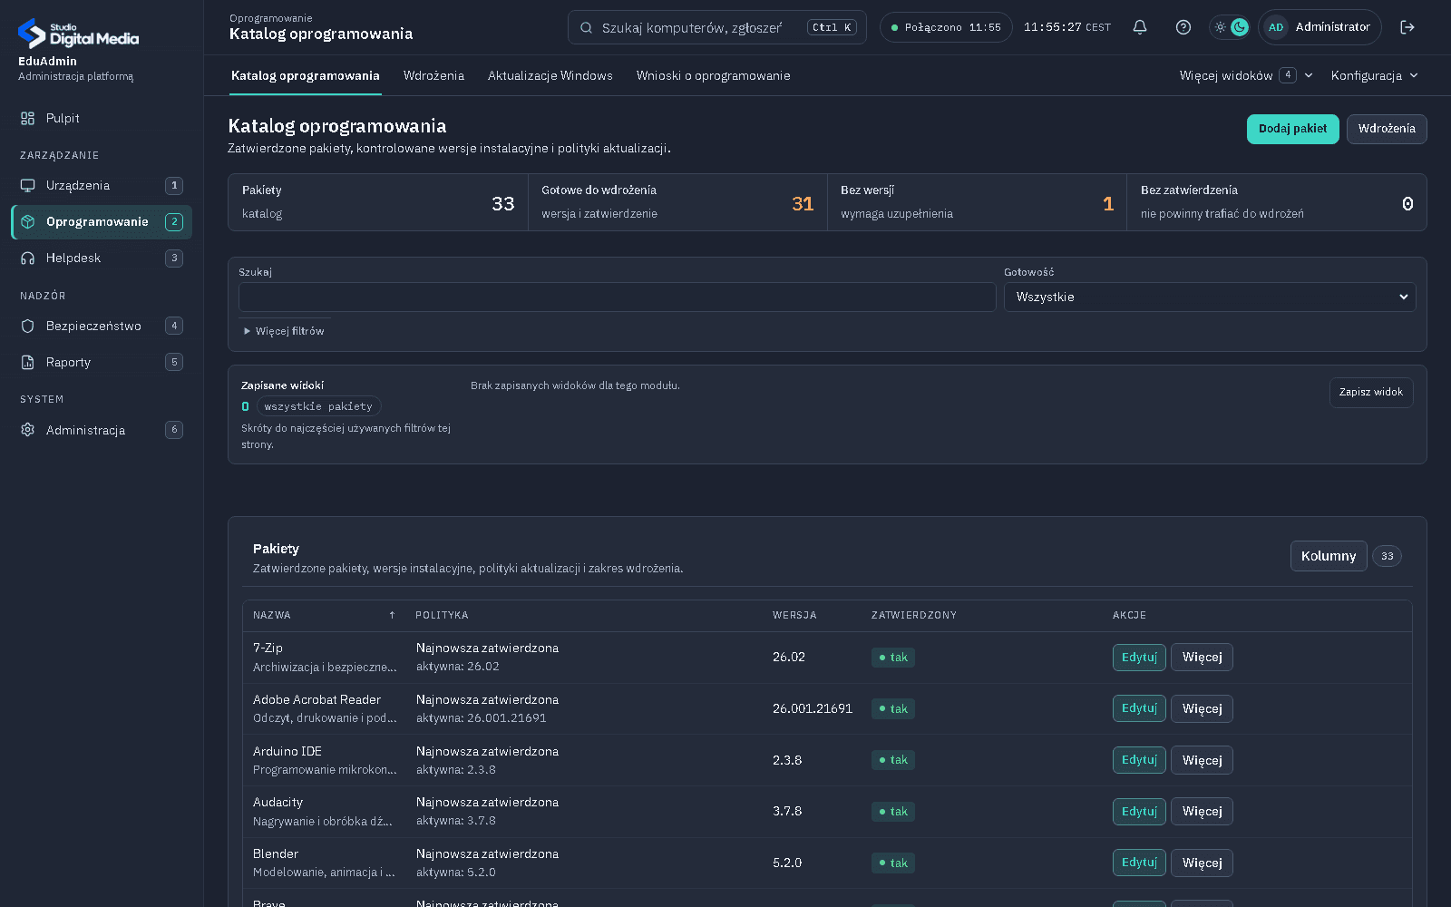Switch to dark theme moon icon
Image resolution: width=1451 pixels, height=907 pixels.
click(1240, 27)
